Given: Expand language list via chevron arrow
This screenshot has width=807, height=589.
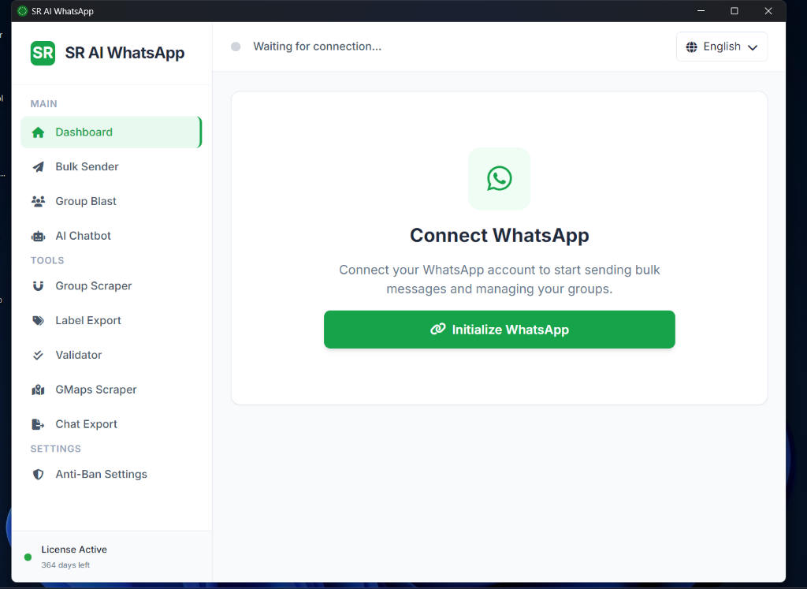Looking at the screenshot, I should click(753, 47).
